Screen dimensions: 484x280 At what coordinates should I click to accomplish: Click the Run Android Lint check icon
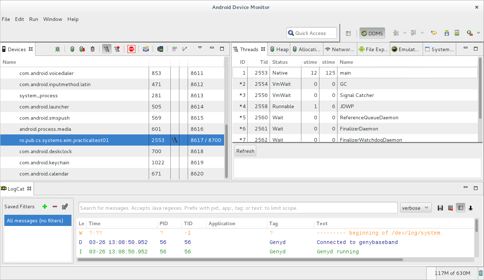coord(470,33)
